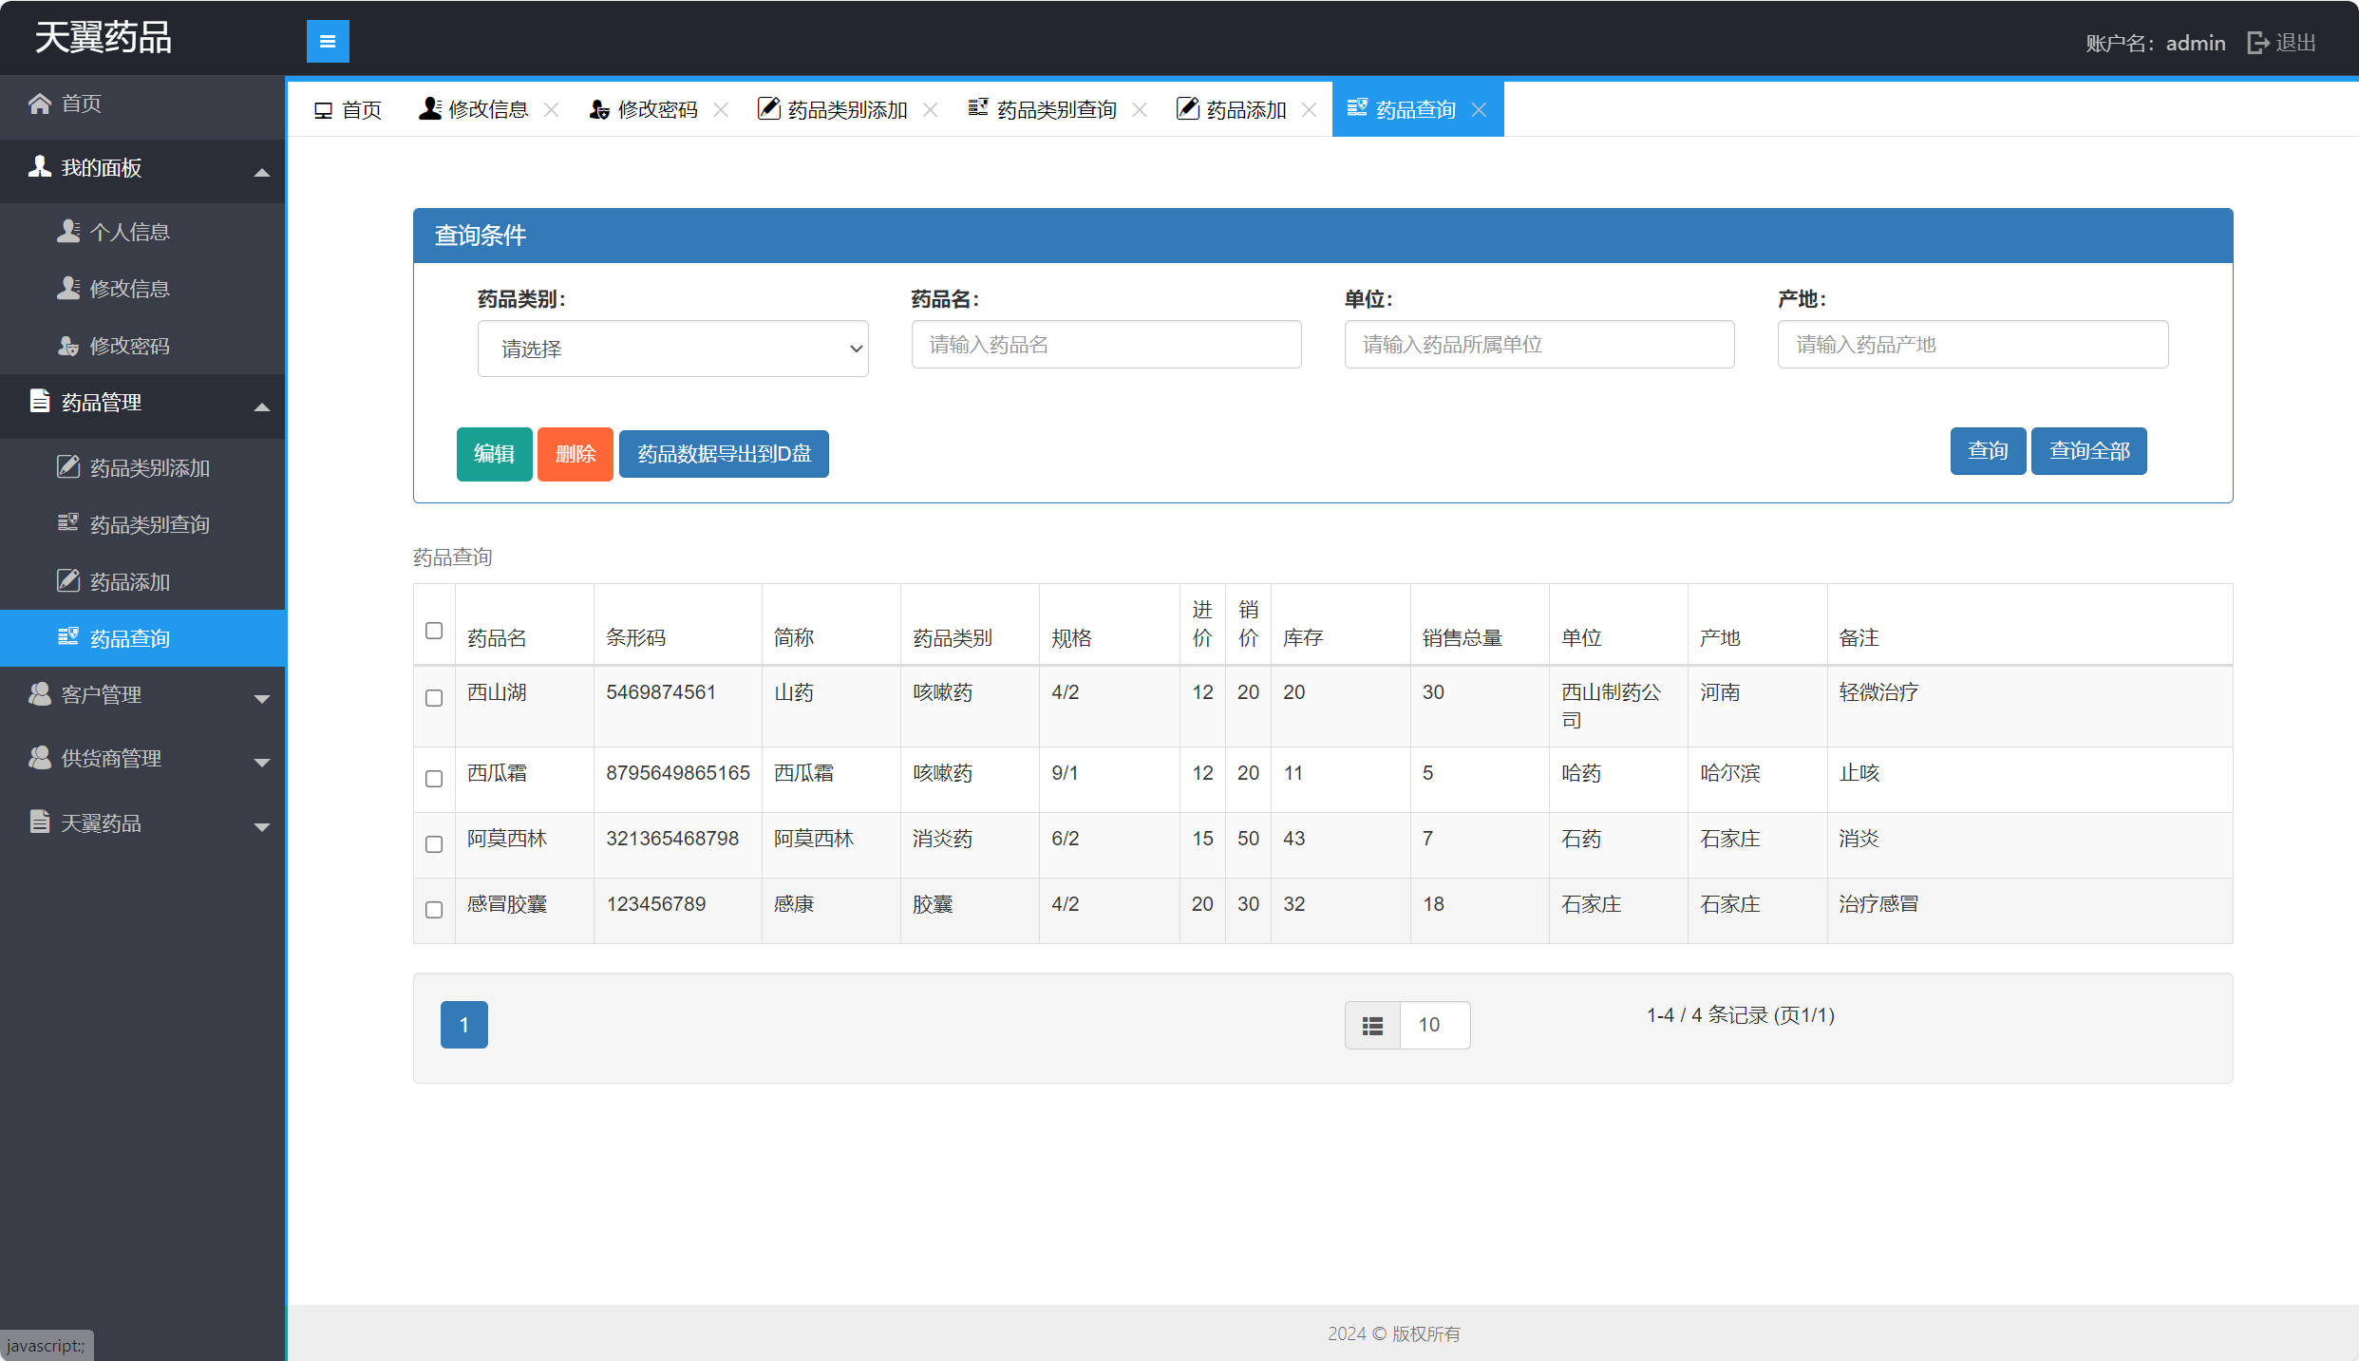Close the 药品添加 tab with its X
The image size is (2359, 1361).
tap(1309, 110)
